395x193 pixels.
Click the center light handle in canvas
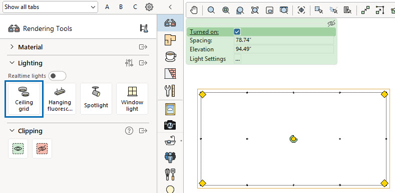coord(293,139)
